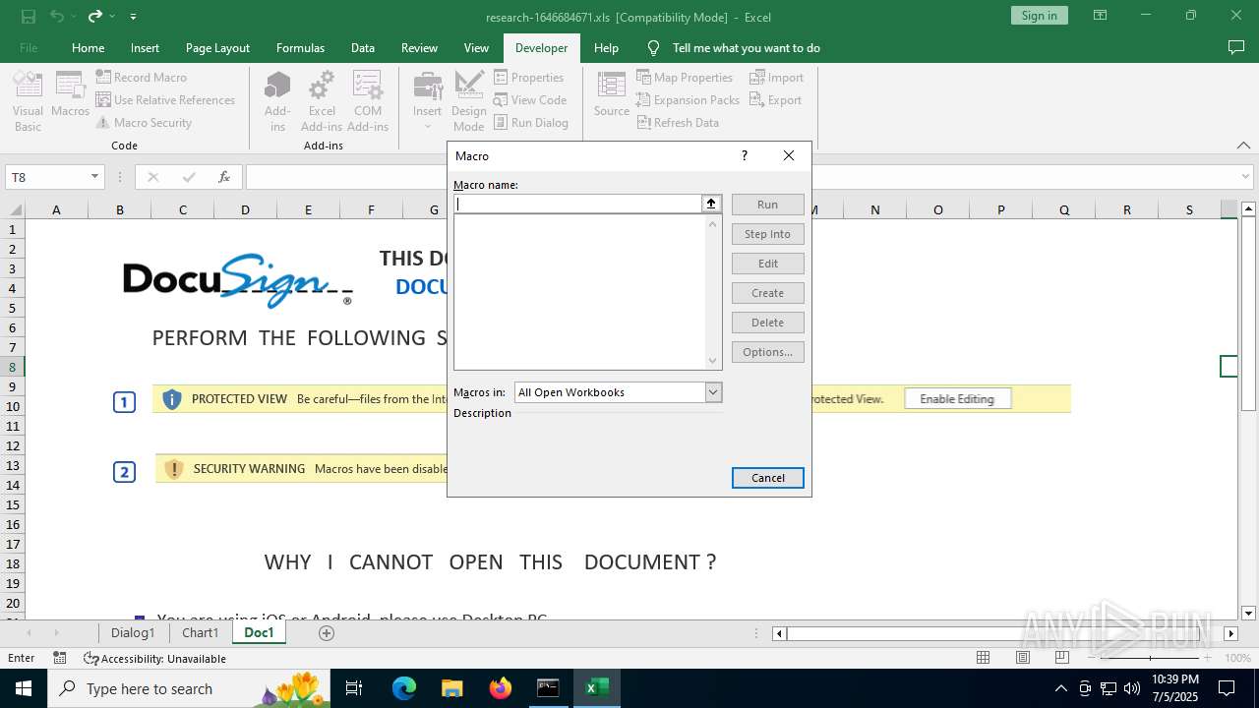Switch to the Formulas tab
This screenshot has width=1259, height=708.
[300, 47]
